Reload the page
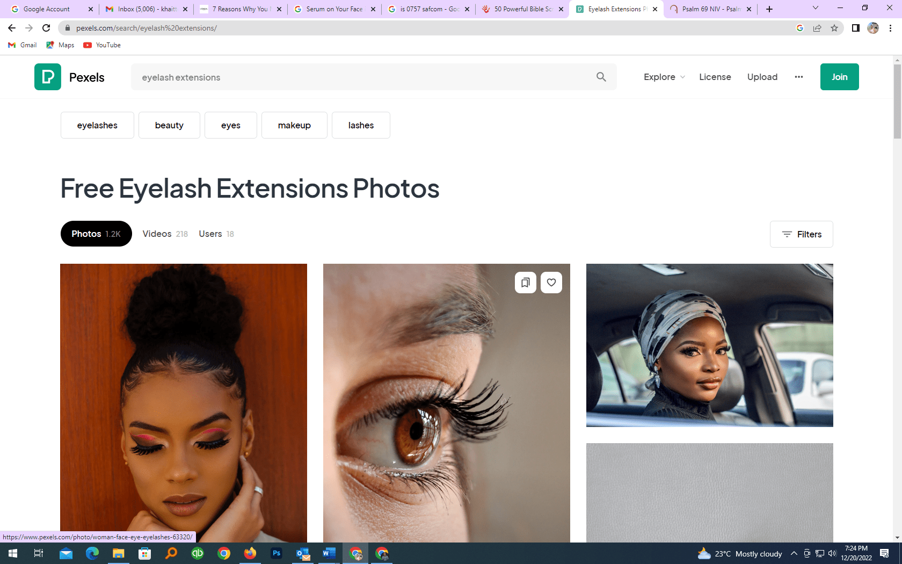 [46, 28]
